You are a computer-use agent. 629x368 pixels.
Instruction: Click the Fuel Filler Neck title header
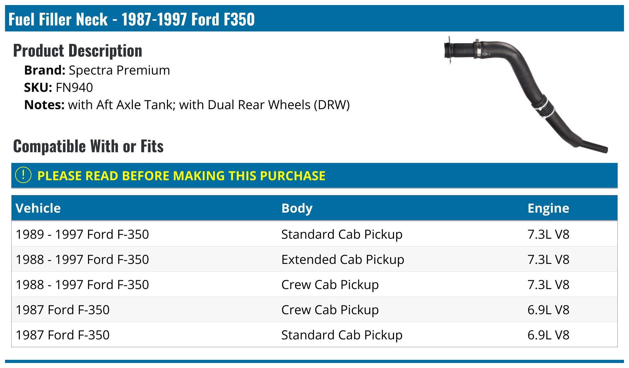click(x=131, y=19)
